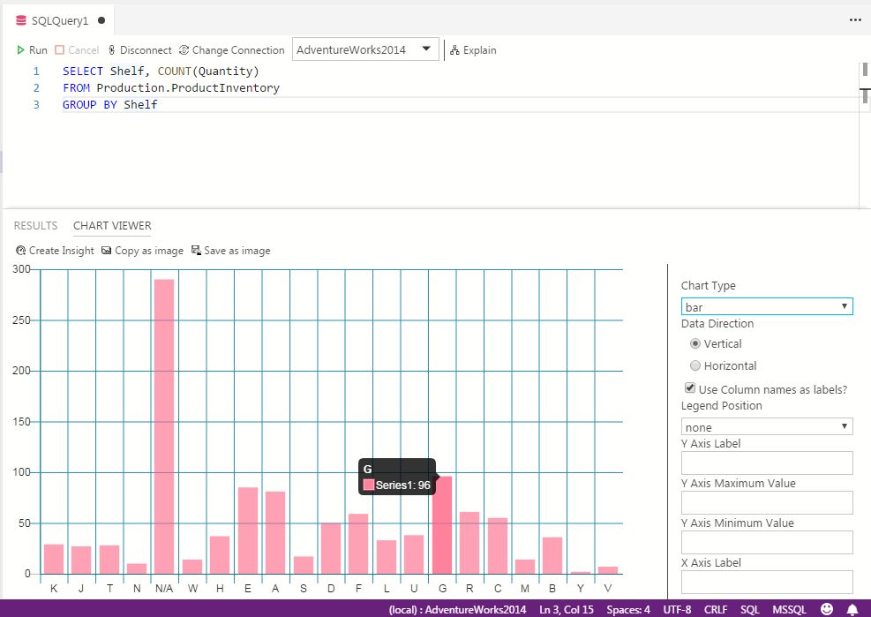Open the AdventureWorks2014 database dropdown
This screenshot has height=617, width=871.
pos(365,49)
